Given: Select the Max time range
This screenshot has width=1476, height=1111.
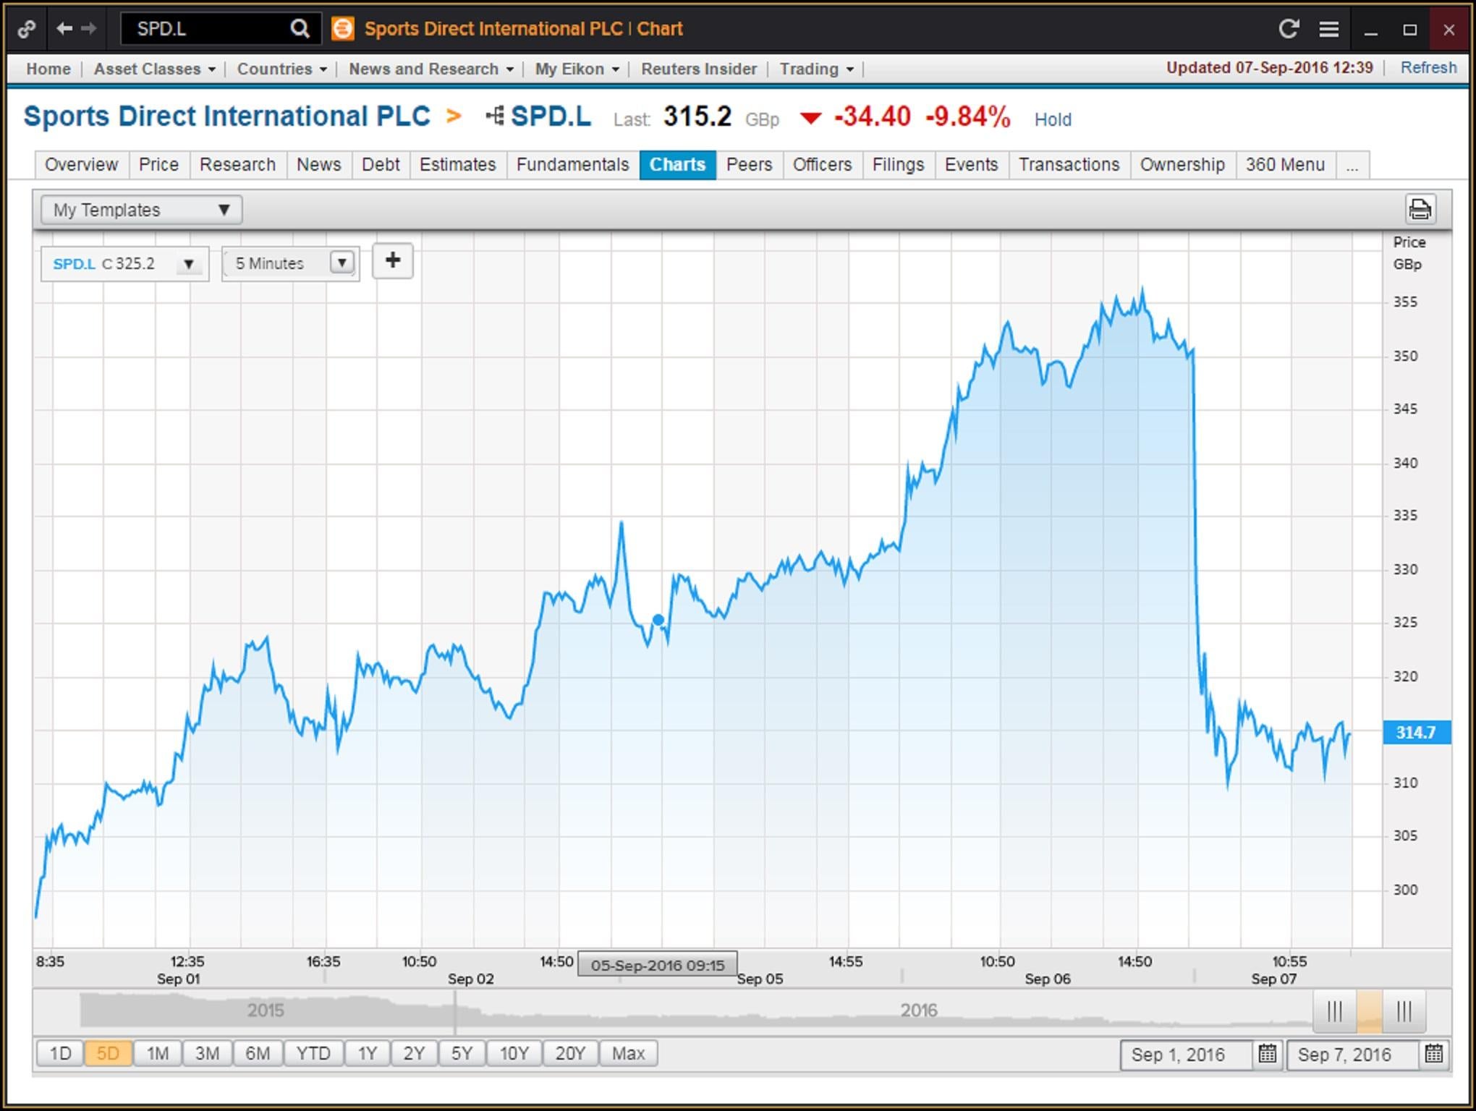Looking at the screenshot, I should pos(628,1053).
